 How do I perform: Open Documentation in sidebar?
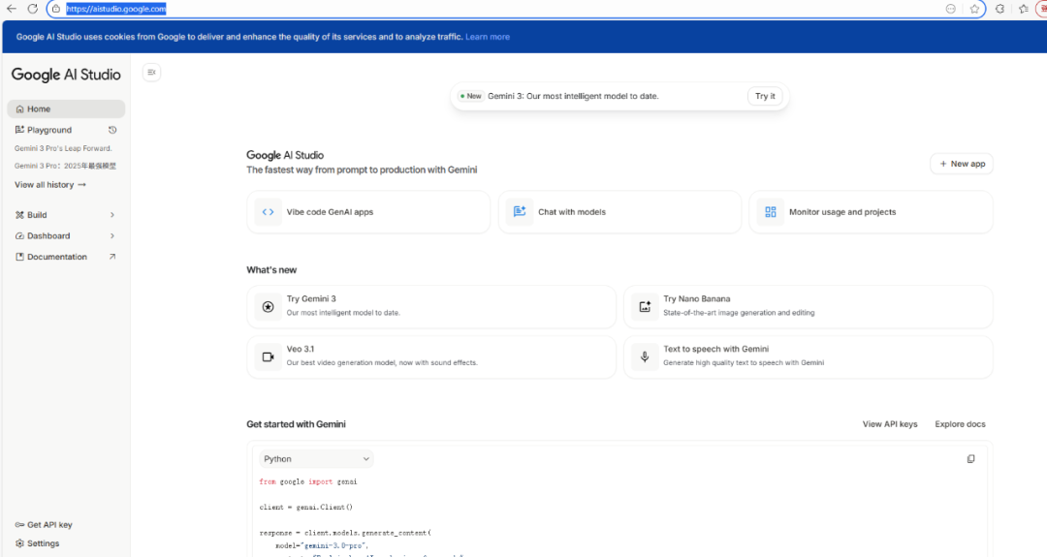click(66, 257)
